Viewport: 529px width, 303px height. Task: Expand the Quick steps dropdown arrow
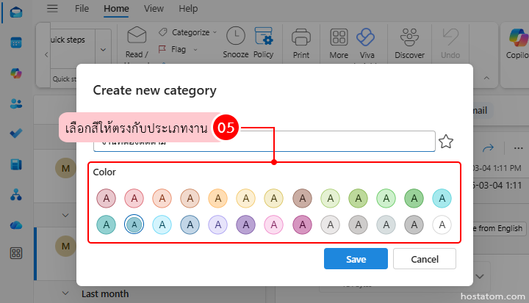point(104,50)
